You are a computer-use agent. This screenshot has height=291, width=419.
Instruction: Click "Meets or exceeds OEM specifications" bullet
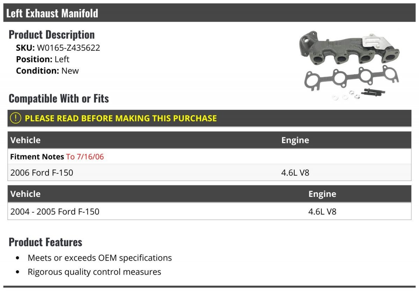100,258
